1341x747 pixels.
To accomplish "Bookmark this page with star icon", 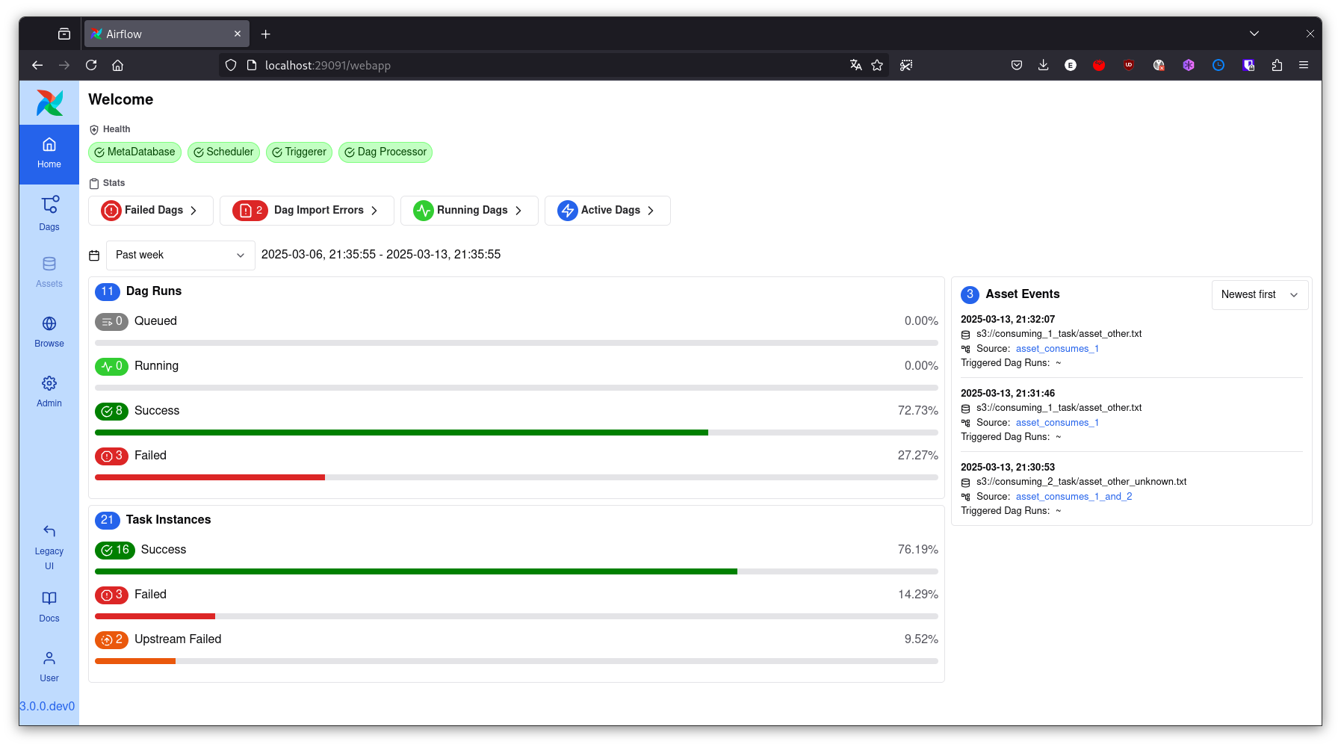I will click(x=877, y=65).
